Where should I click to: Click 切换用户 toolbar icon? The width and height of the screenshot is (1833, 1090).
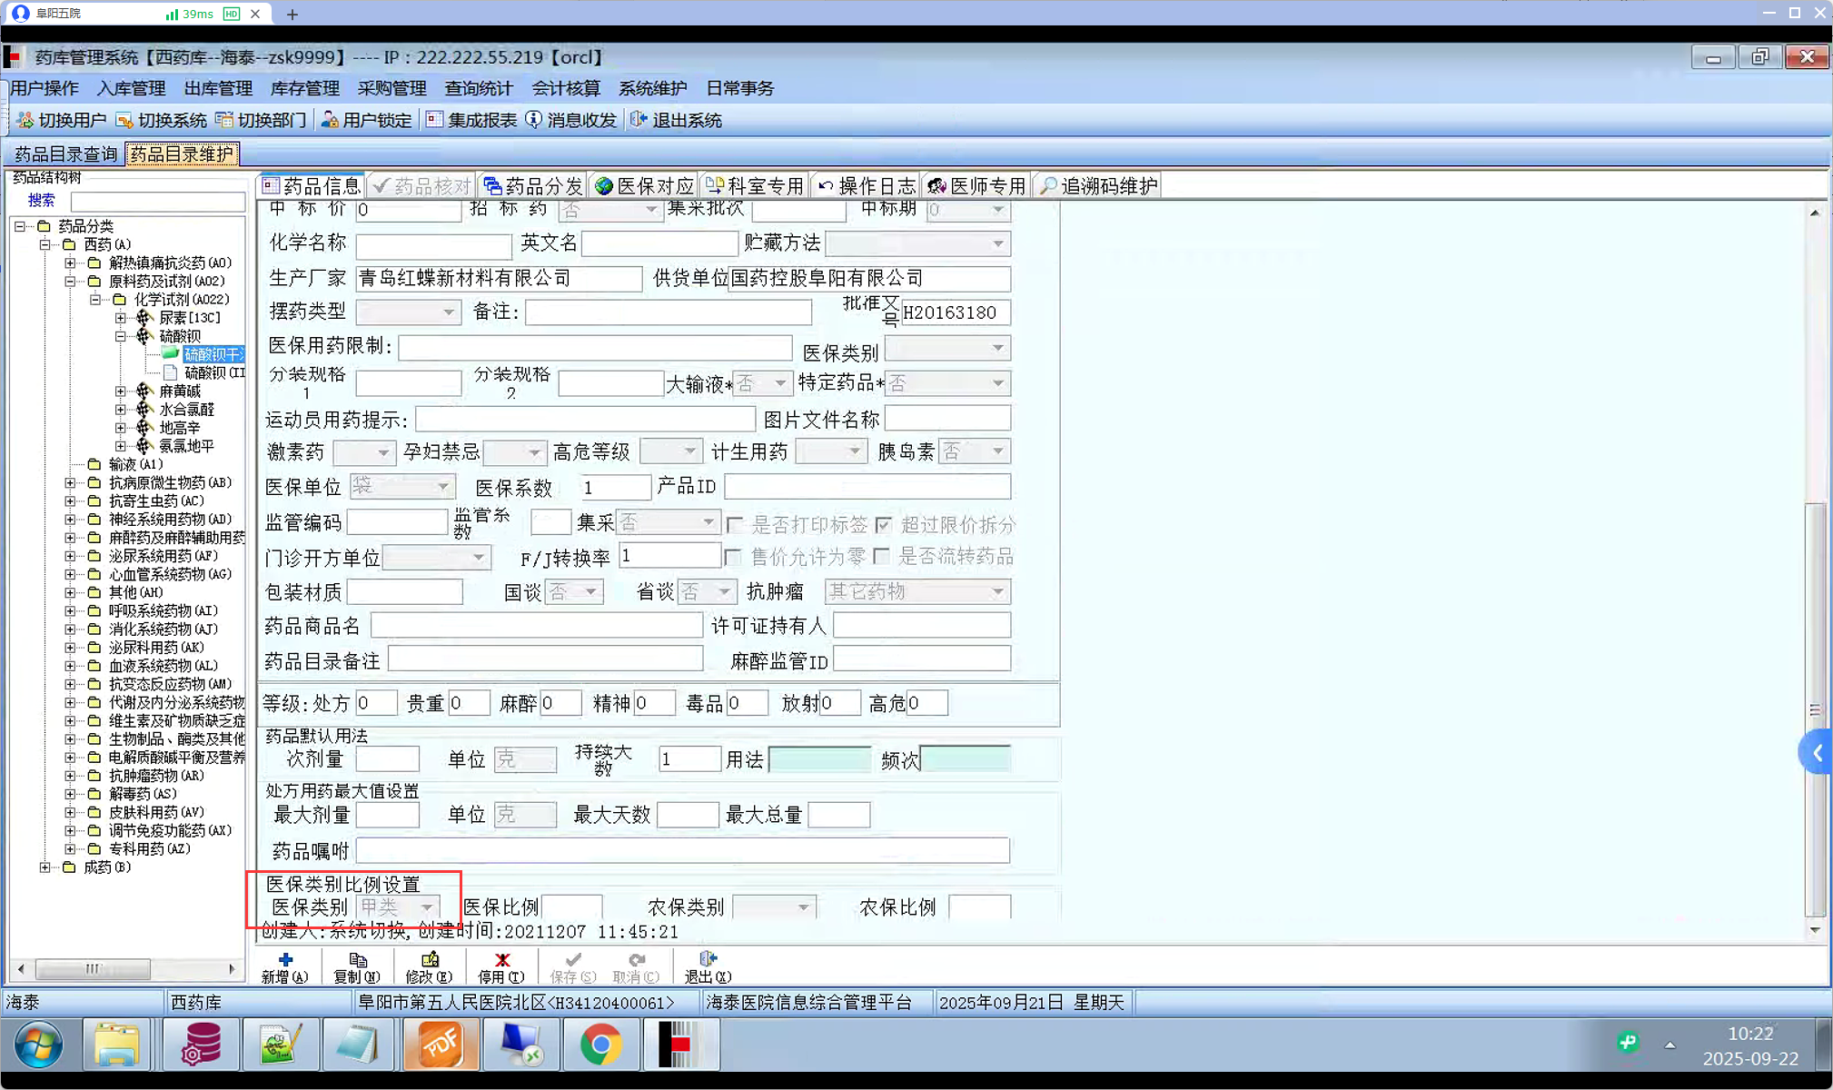[25, 120]
